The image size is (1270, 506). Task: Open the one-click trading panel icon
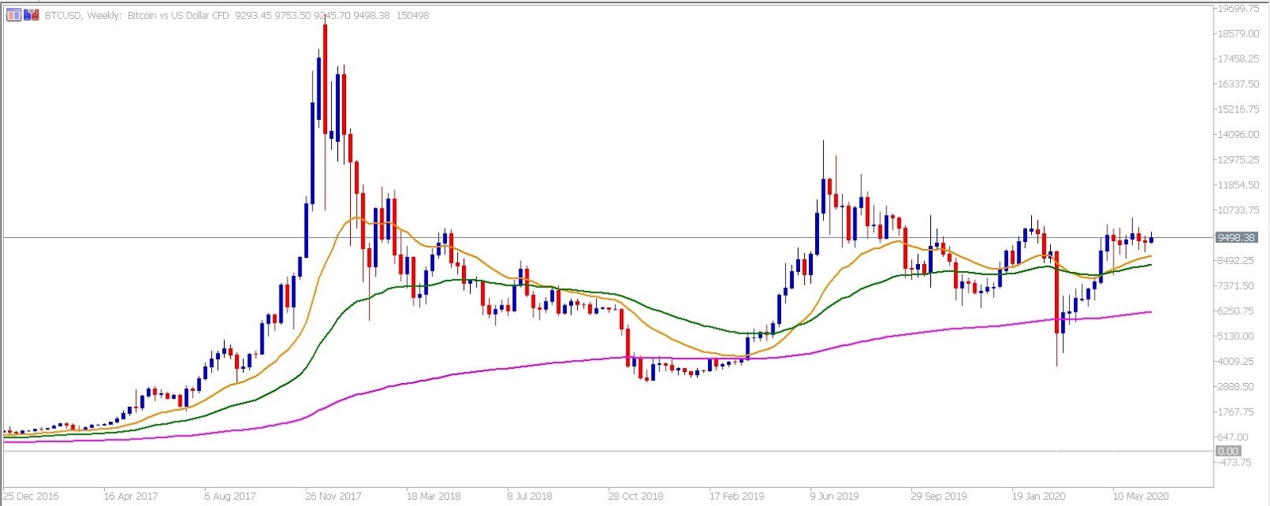click(31, 15)
